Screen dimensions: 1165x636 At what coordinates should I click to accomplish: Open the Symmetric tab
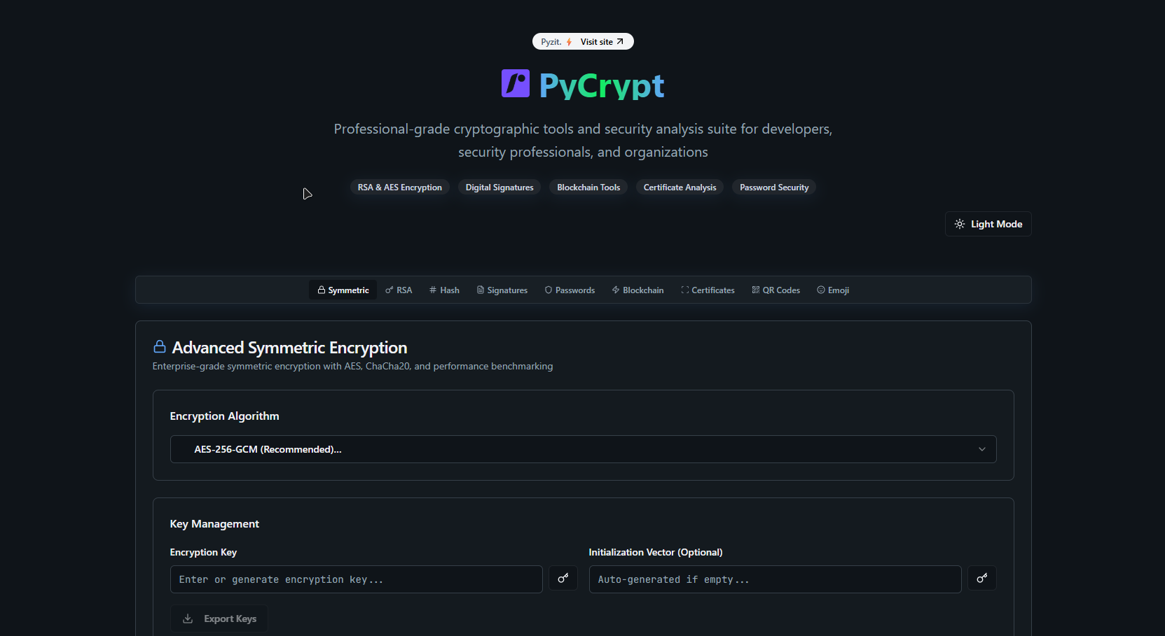[x=343, y=290]
